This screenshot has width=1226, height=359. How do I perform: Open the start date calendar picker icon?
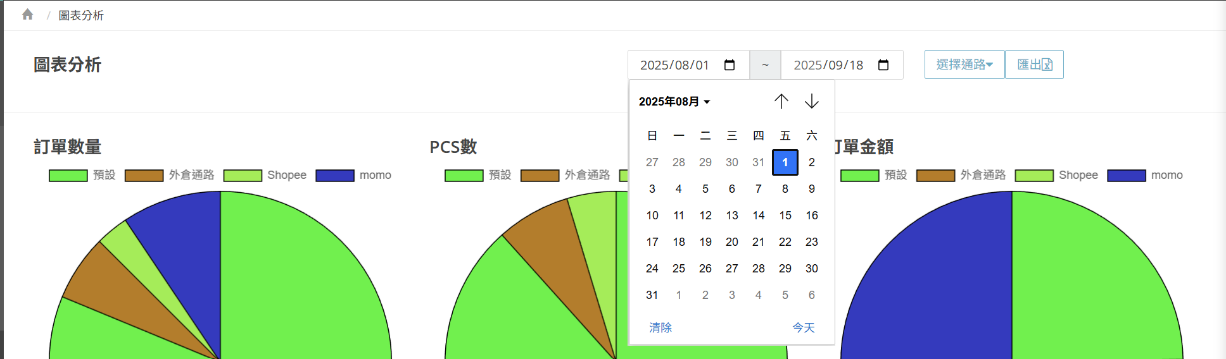point(730,65)
